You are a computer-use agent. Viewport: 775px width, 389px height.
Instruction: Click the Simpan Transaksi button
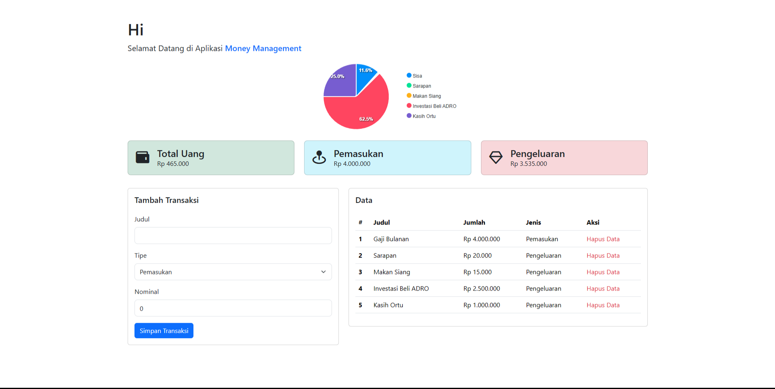coord(164,330)
